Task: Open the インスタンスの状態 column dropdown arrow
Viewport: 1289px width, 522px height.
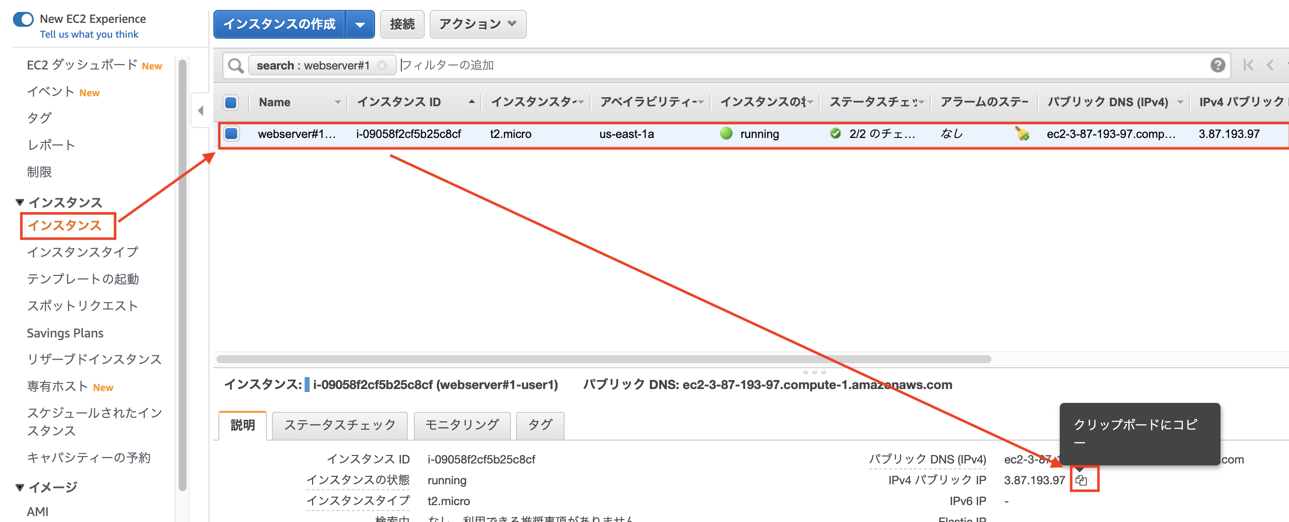Action: click(810, 102)
